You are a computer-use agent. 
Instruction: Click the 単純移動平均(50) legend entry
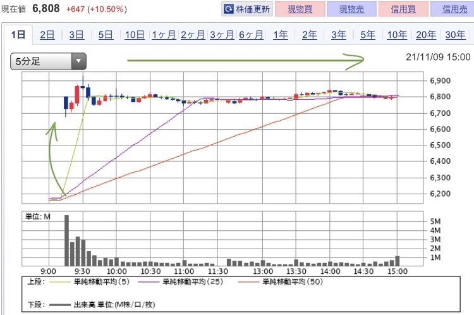(x=281, y=282)
